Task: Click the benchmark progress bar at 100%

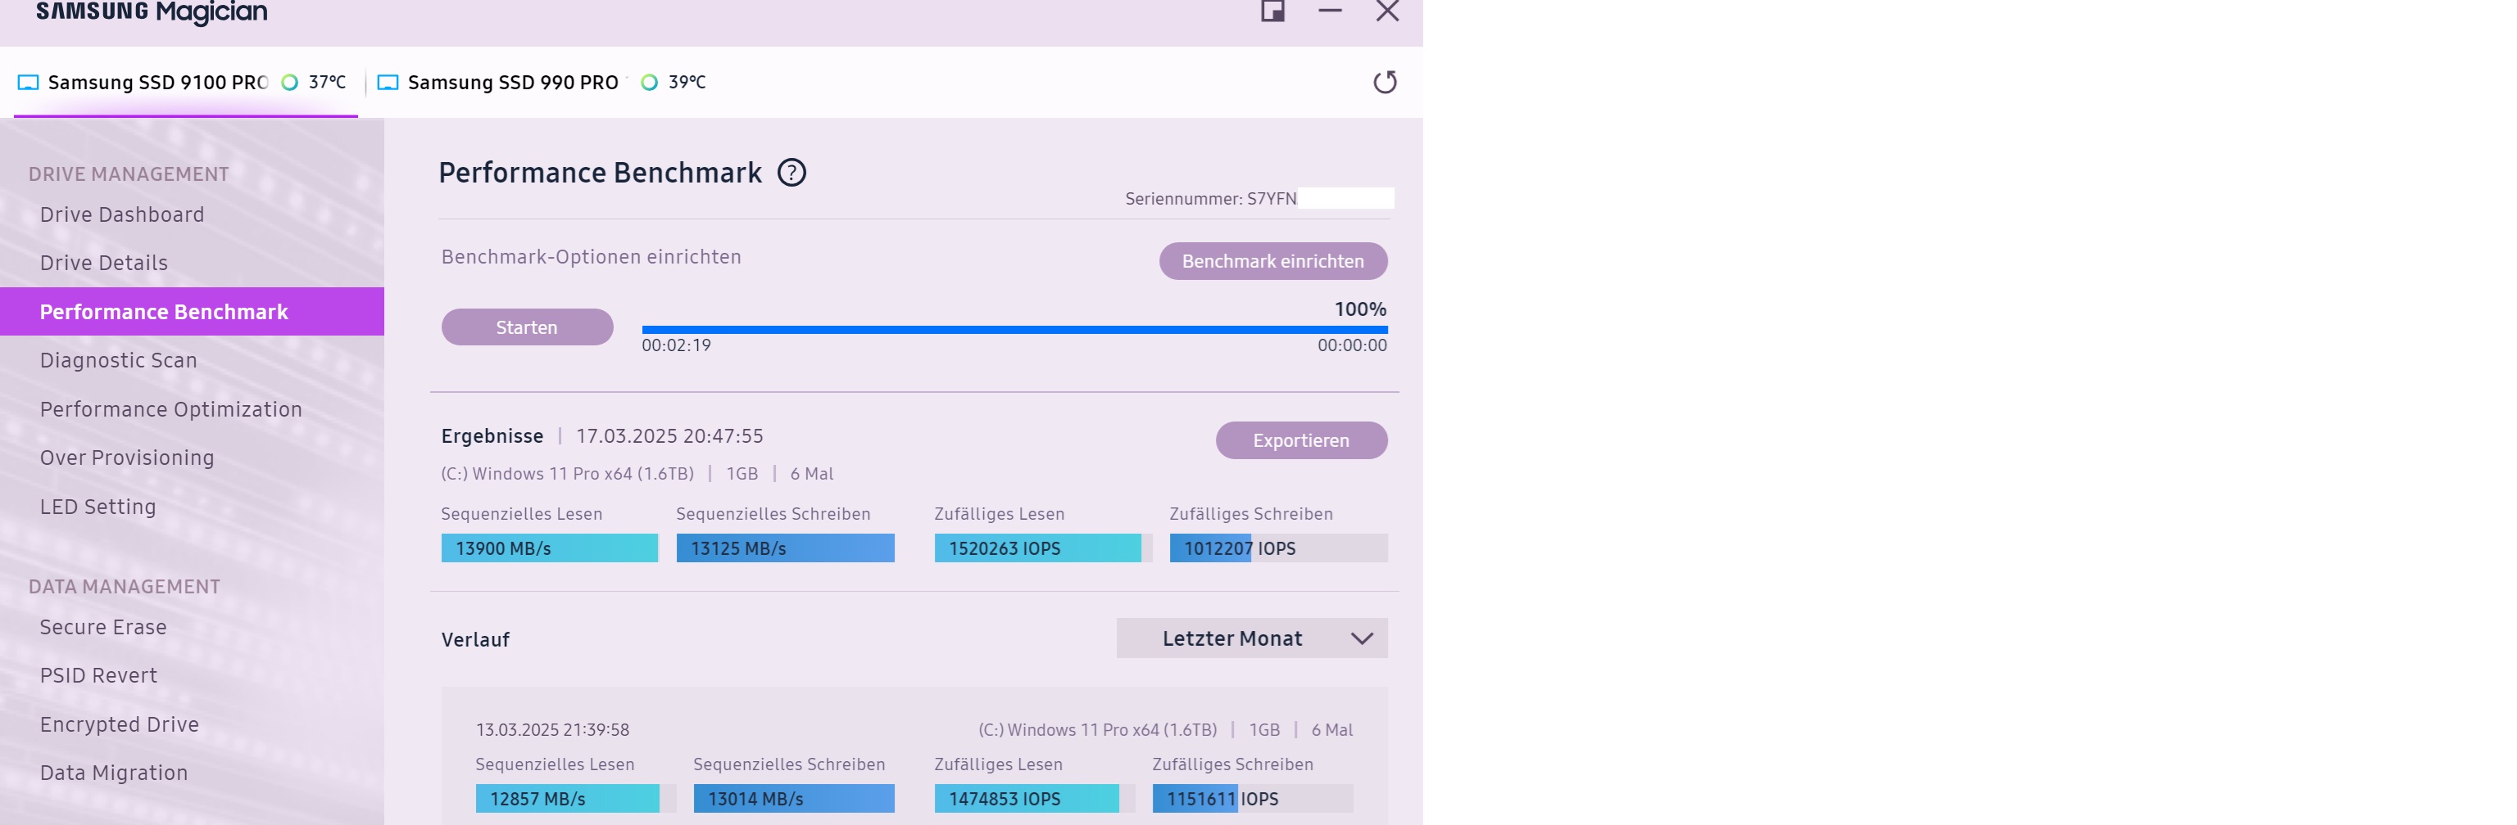Action: point(1014,328)
